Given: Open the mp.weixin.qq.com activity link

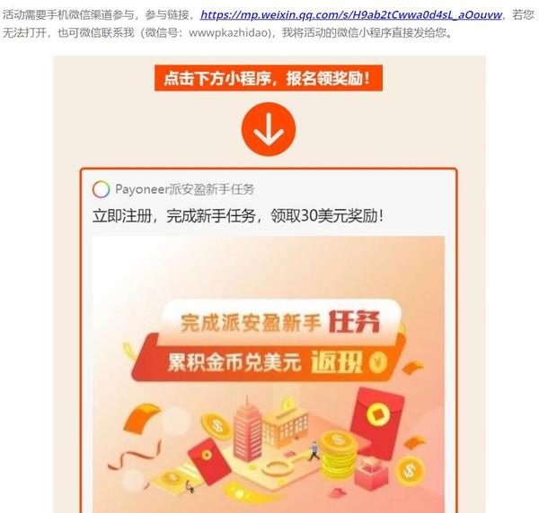Looking at the screenshot, I should pos(351,14).
